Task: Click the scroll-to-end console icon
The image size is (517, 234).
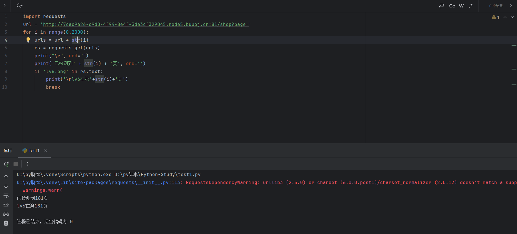Action: (x=6, y=205)
